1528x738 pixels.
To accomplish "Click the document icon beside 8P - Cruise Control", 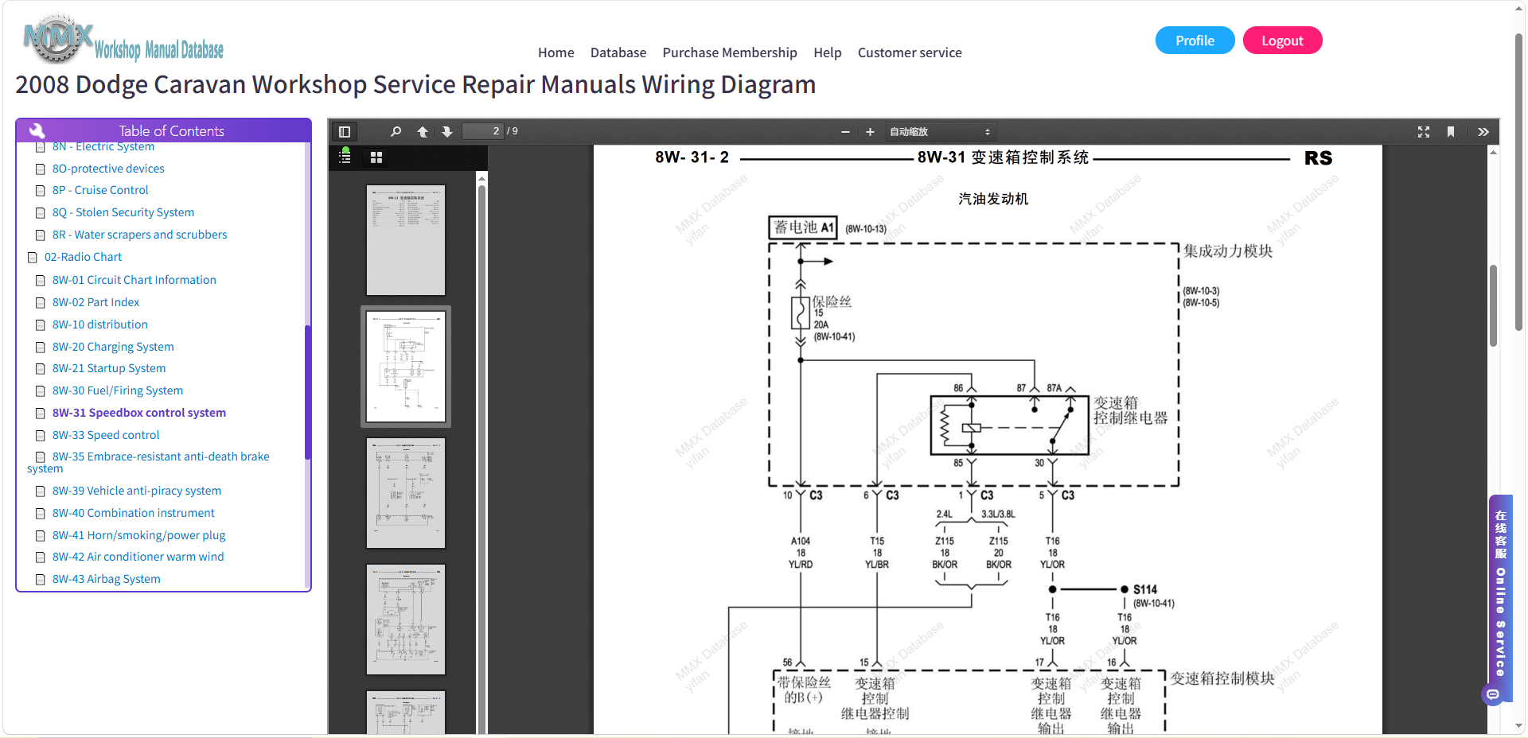I will (41, 191).
